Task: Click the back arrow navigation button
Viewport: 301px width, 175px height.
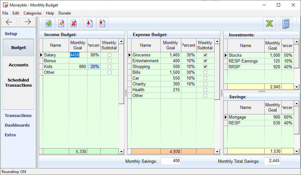Action: click(x=9, y=22)
